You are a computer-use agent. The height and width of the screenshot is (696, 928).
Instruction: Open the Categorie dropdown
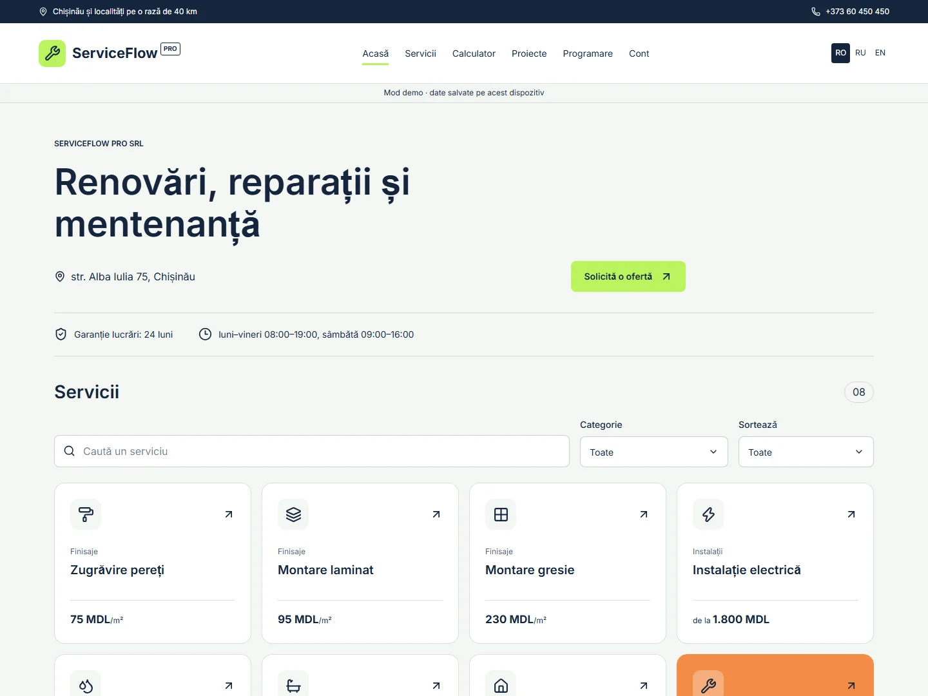[x=654, y=452]
